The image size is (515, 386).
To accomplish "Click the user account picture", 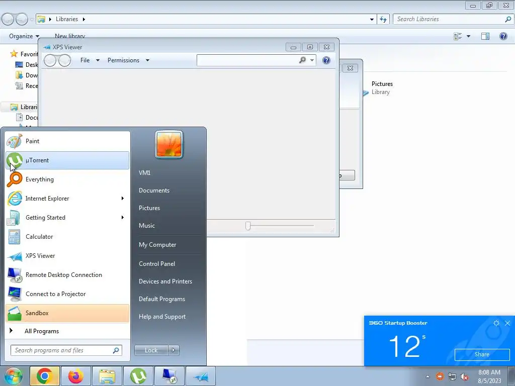I will 169,144.
